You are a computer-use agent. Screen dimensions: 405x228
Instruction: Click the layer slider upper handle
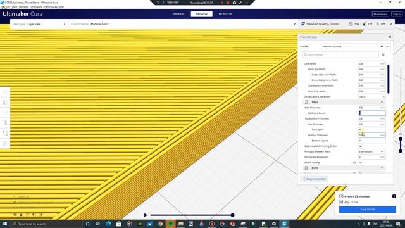pos(401,139)
